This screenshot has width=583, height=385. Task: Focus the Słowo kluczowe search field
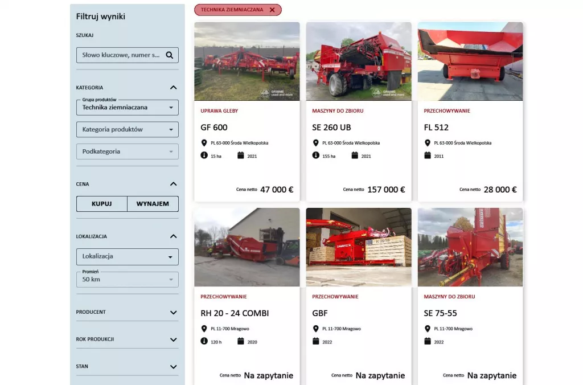(x=121, y=55)
